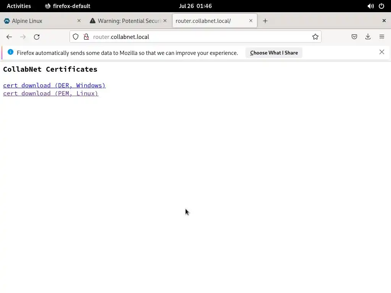Select the router.collabnet.local tab
The height and width of the screenshot is (293, 391).
215,21
